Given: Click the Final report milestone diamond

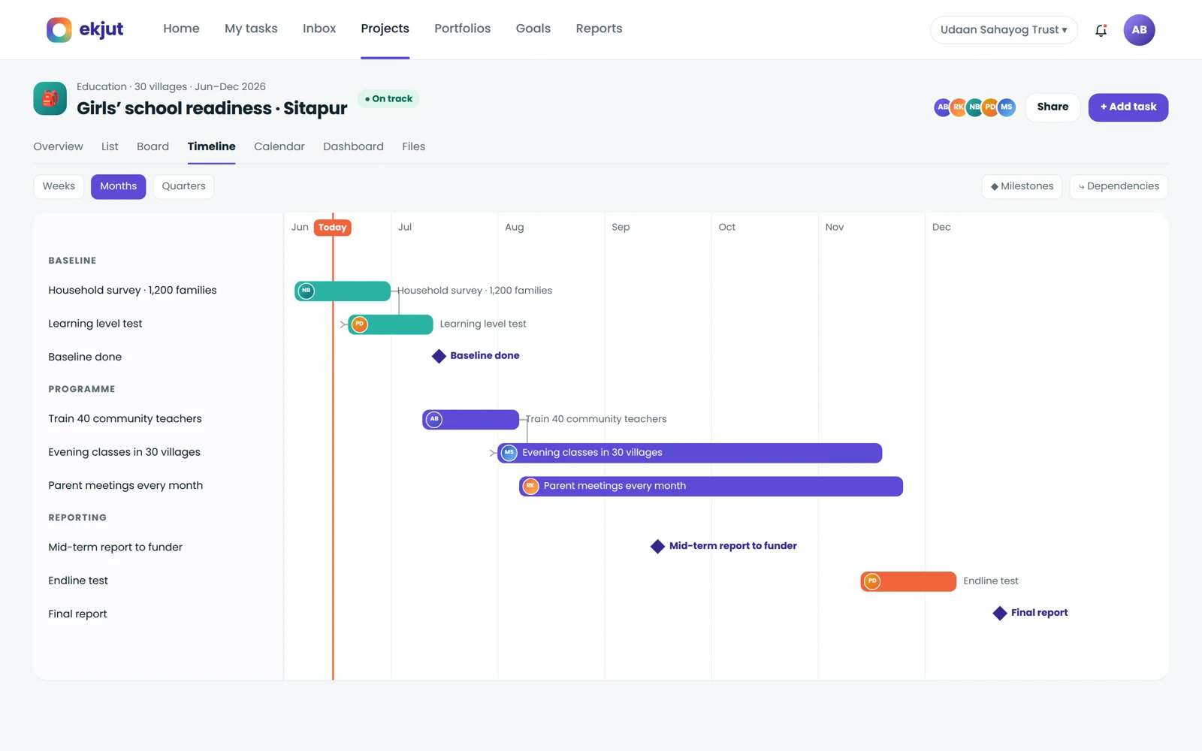Looking at the screenshot, I should [x=999, y=614].
